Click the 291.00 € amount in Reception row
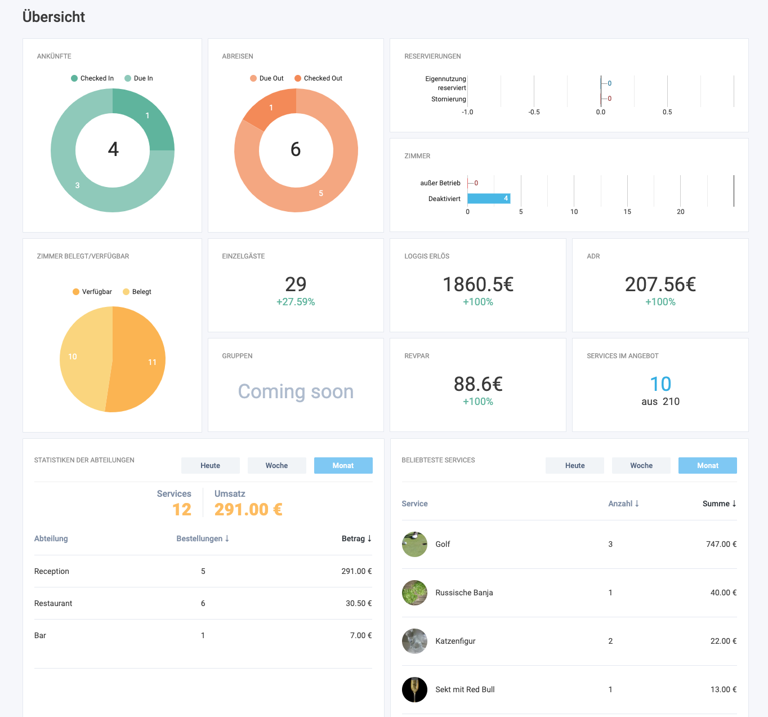768x717 pixels. 356,571
